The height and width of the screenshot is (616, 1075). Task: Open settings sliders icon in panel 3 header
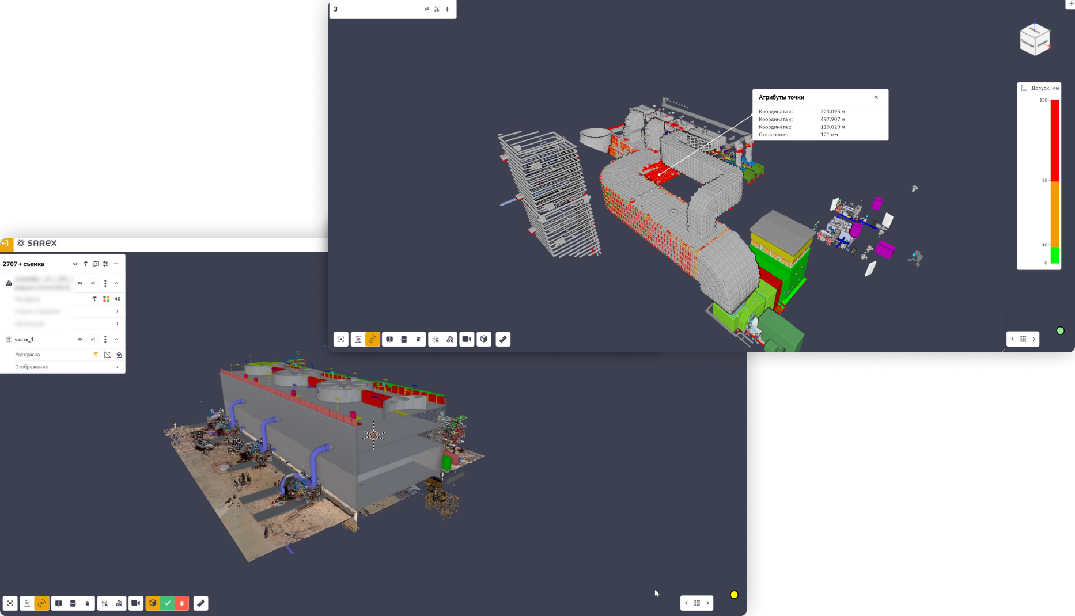tap(437, 9)
